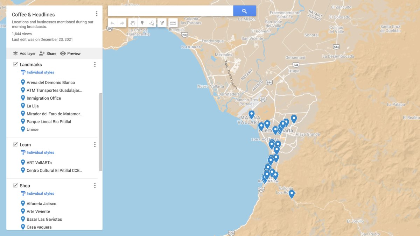Viewport: 420px width, 236px height.
Task: Open the map title three-dot menu
Action: pyautogui.click(x=97, y=14)
